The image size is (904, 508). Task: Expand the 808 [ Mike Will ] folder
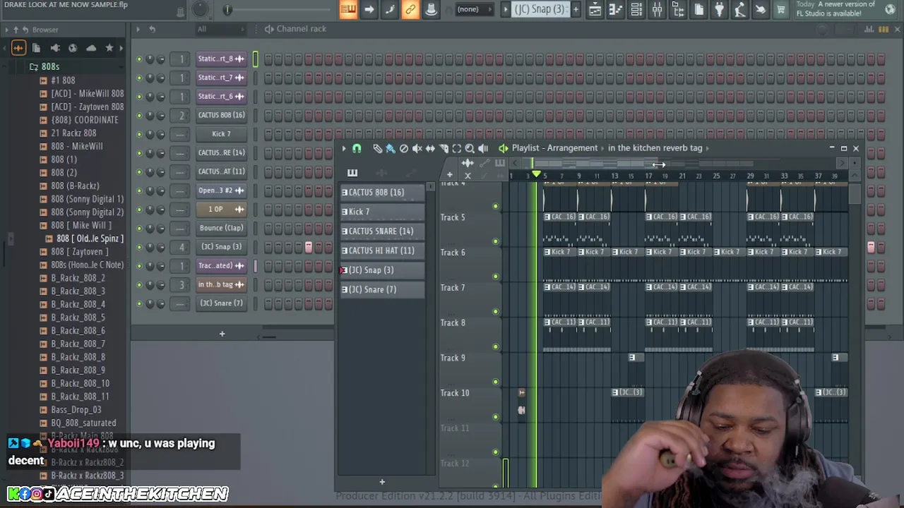[81, 225]
